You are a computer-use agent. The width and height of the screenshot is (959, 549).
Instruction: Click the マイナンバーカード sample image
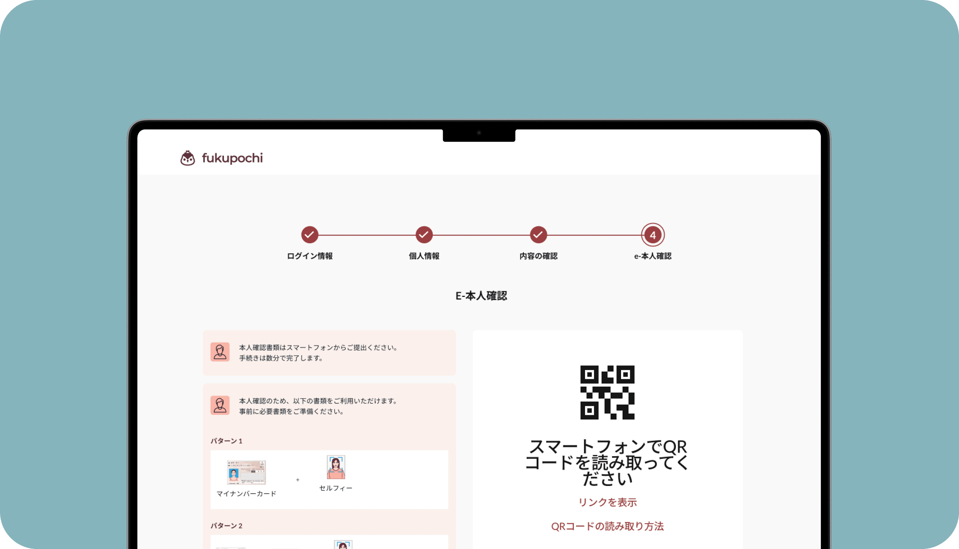246,472
